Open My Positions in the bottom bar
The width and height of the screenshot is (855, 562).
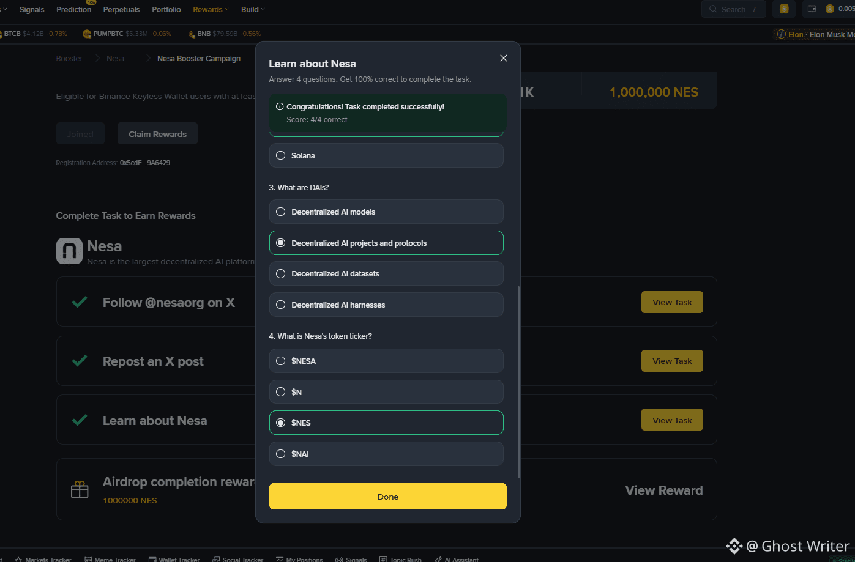coord(299,559)
